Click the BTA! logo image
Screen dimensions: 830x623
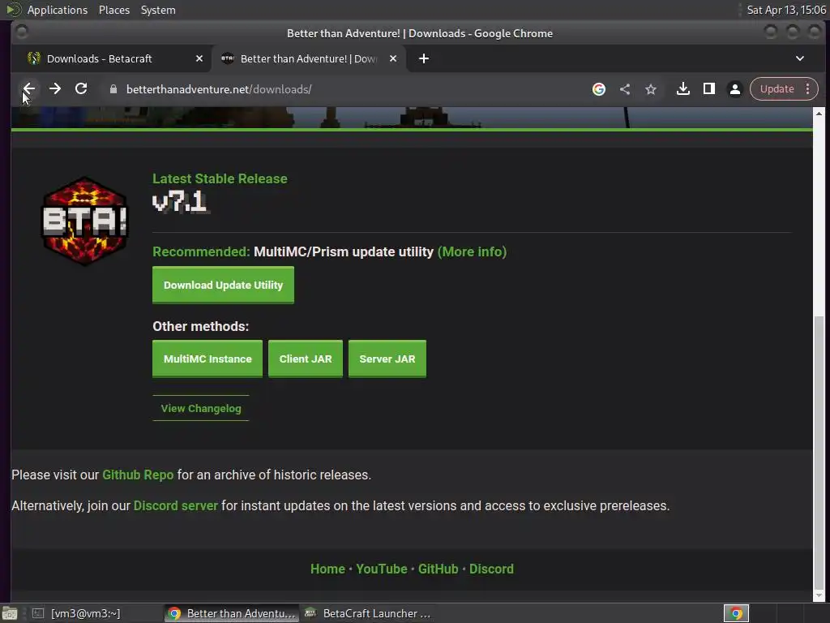84,221
